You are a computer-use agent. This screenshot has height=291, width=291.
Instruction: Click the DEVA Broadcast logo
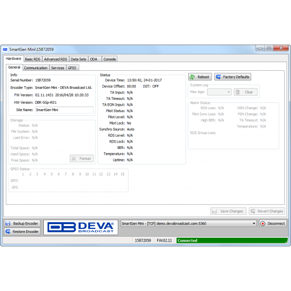(x=81, y=227)
